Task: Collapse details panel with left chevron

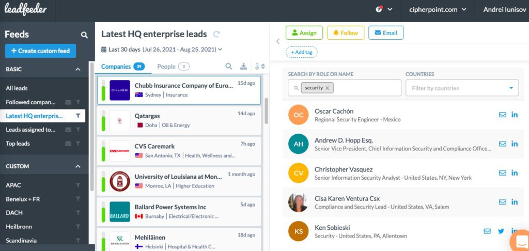Action: tap(278, 41)
